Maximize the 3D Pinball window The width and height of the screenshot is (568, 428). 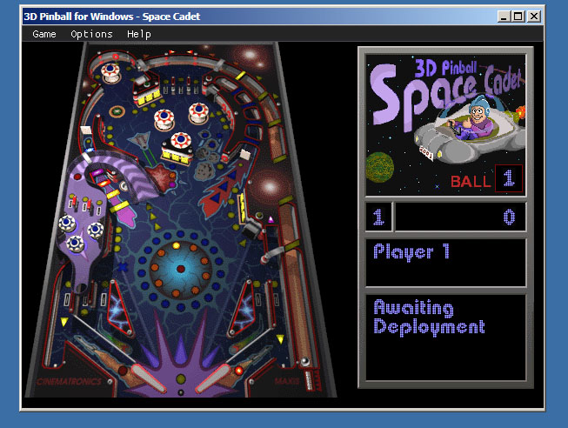coord(518,17)
